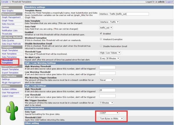Open Min Warning Trigger Duration dropdown
This screenshot has width=174, height=125.
(106, 80)
